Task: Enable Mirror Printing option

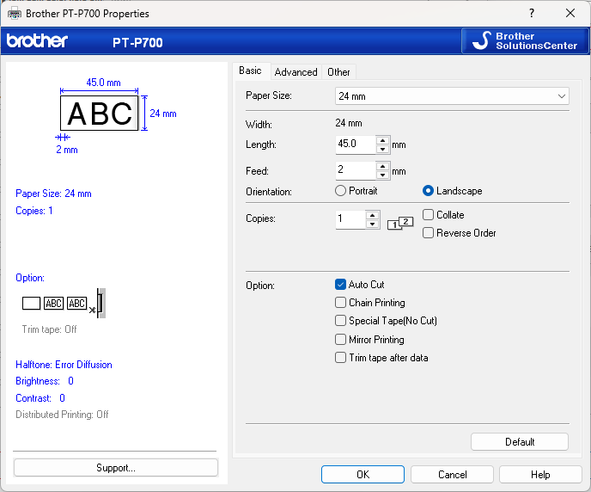Action: pos(369,340)
